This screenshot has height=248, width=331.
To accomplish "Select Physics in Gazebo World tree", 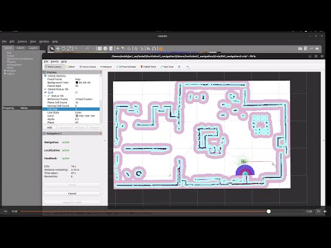I will point(11,62).
